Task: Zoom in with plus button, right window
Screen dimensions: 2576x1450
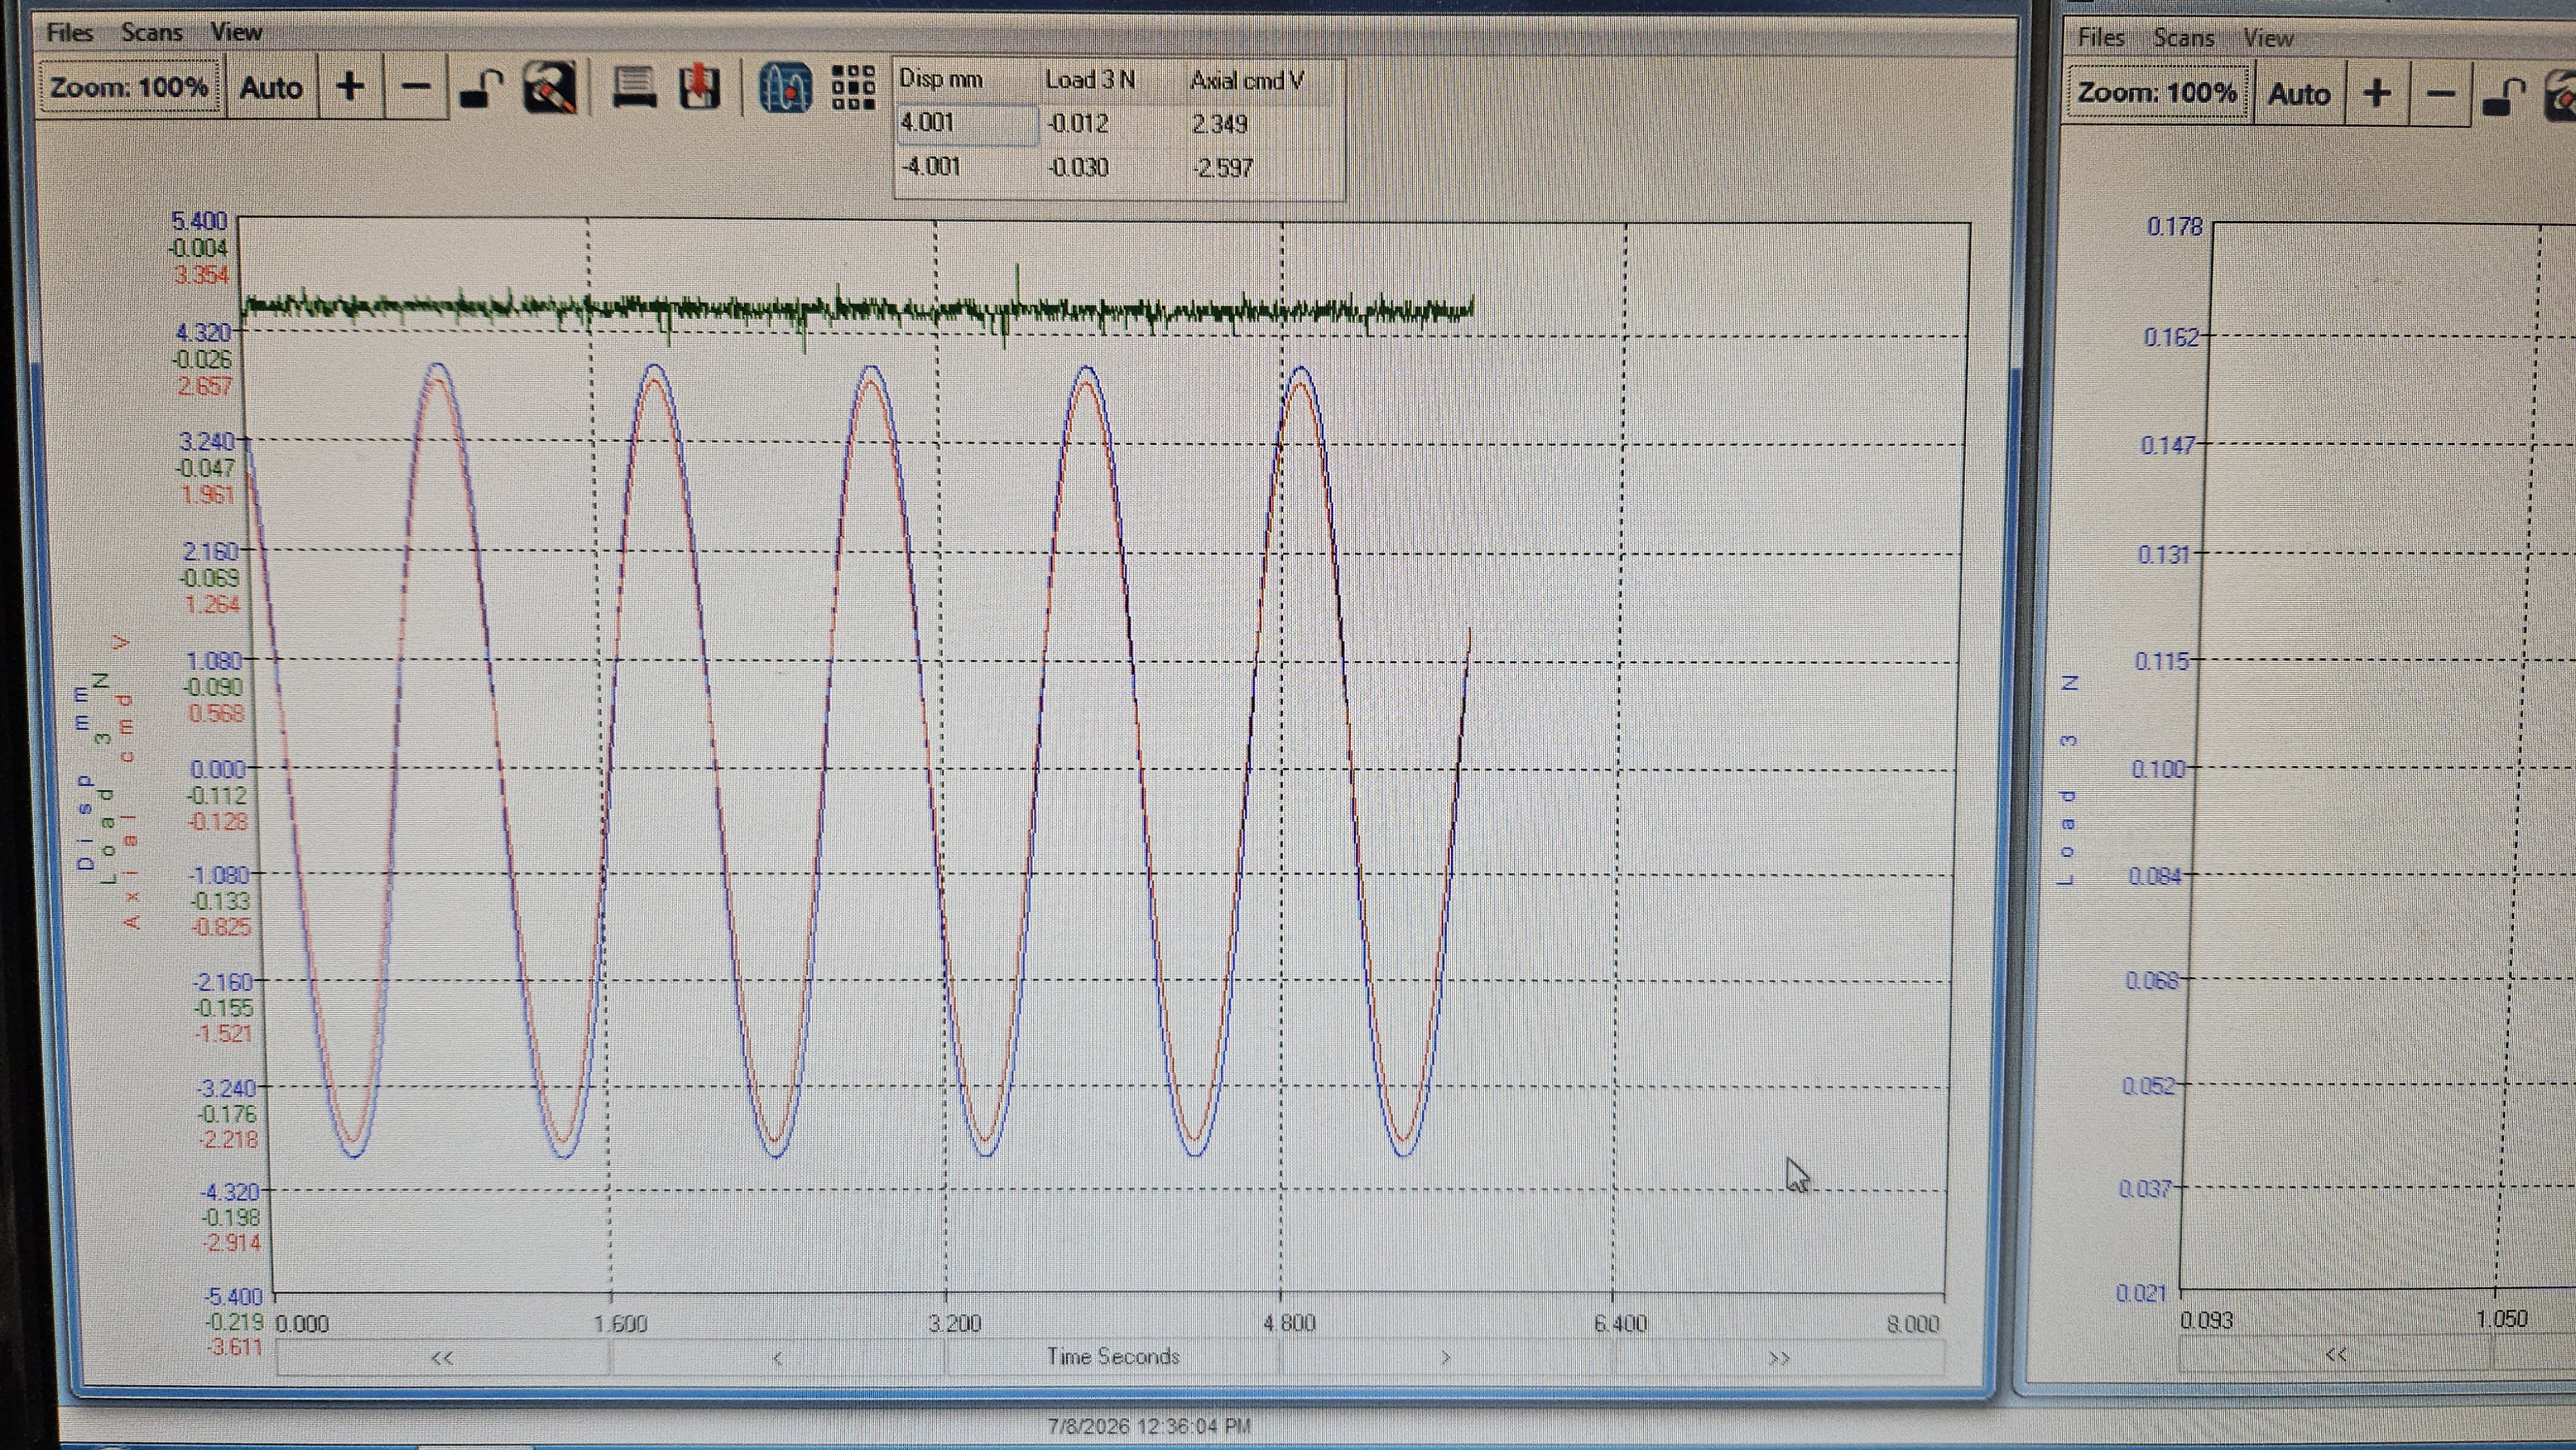Action: [x=2377, y=94]
